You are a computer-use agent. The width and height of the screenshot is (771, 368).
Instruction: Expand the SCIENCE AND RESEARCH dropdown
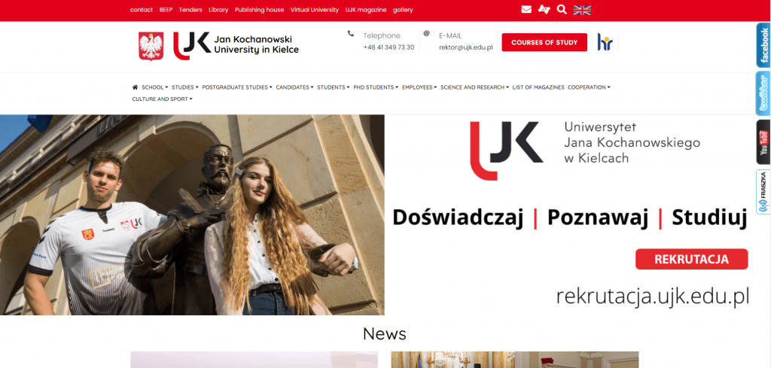[x=474, y=87]
